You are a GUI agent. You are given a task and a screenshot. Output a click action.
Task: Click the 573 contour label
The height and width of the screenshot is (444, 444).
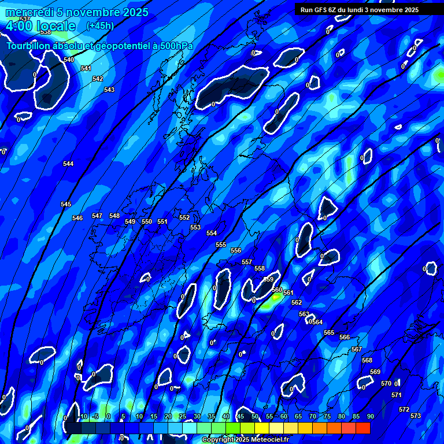coord(415,416)
